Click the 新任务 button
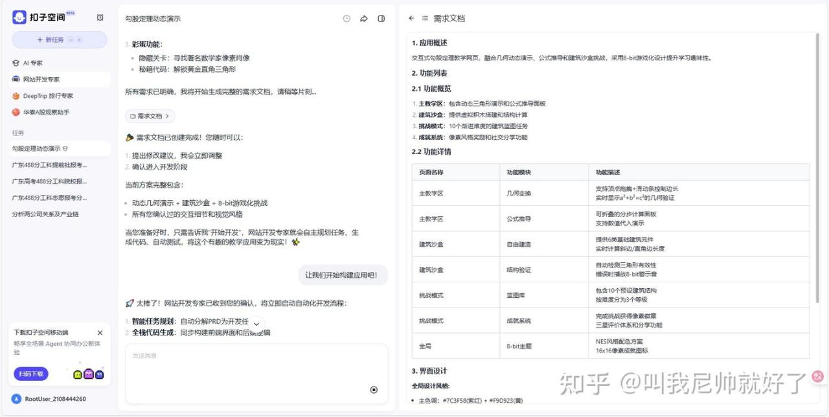This screenshot has width=829, height=417. pyautogui.click(x=59, y=39)
